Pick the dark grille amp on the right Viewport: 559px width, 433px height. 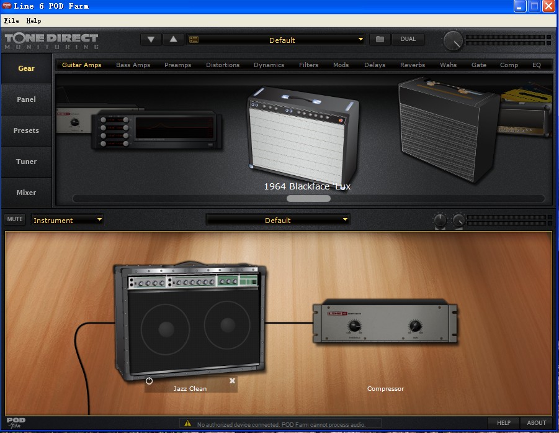(447, 130)
